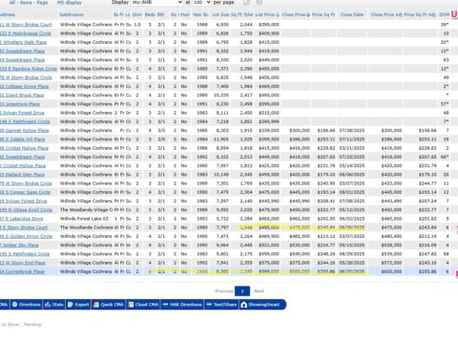
Task: Go to page 1 in pagination
Action: 242,291
